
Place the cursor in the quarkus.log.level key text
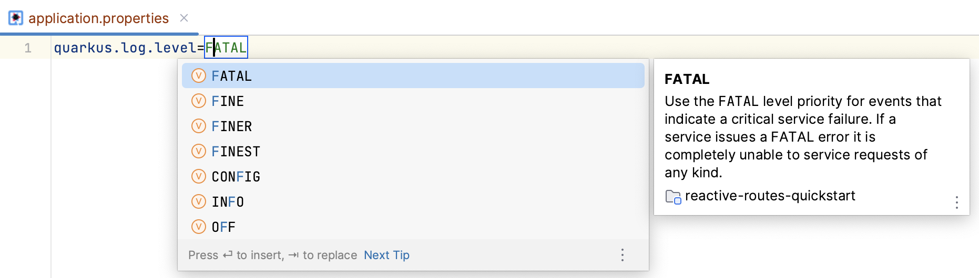click(x=125, y=48)
